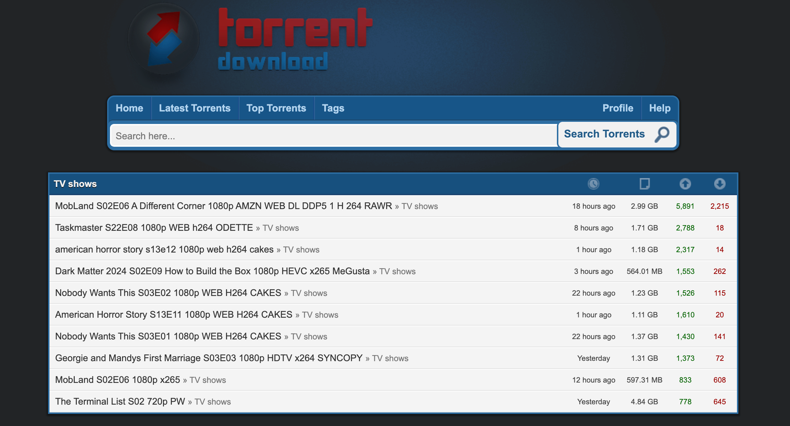
Task: Open the Tags menu item
Action: (333, 108)
